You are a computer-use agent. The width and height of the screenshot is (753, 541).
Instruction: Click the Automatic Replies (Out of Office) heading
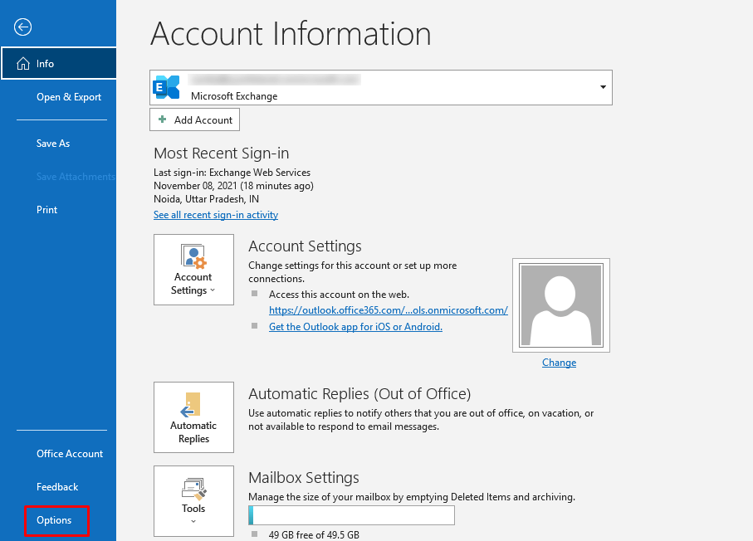[359, 393]
